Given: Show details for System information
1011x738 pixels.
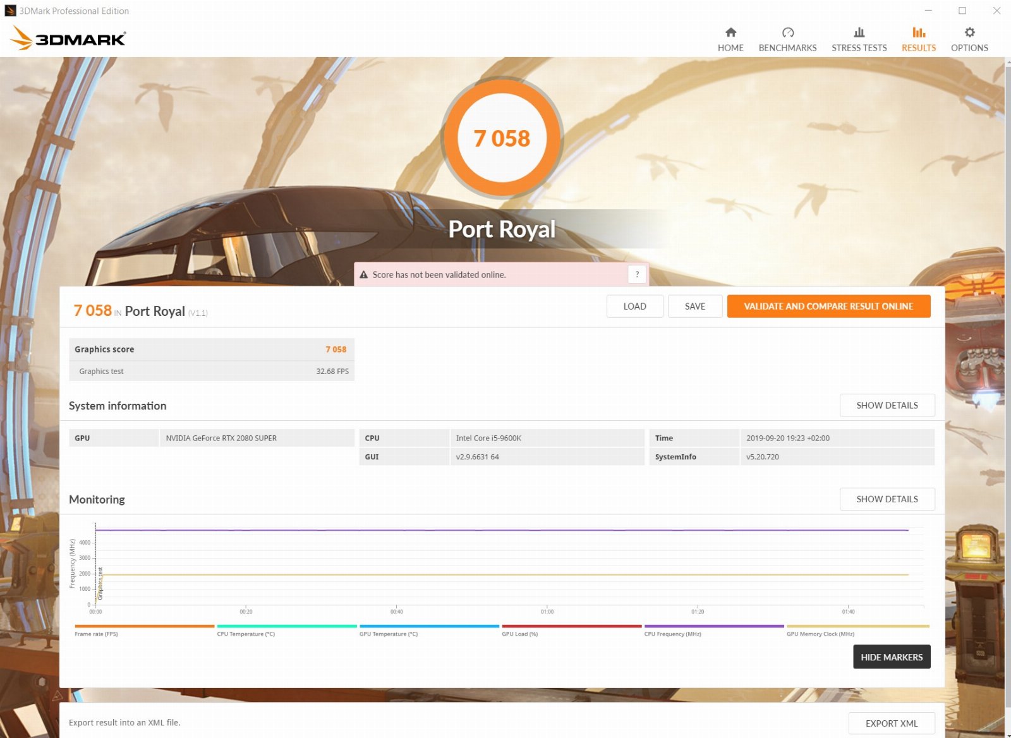Looking at the screenshot, I should click(x=887, y=406).
